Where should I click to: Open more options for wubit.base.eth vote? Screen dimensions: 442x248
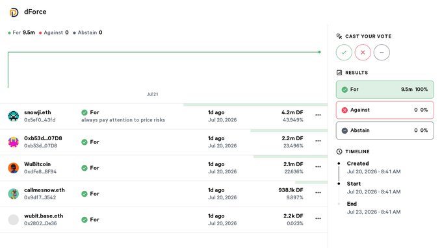[318, 218]
